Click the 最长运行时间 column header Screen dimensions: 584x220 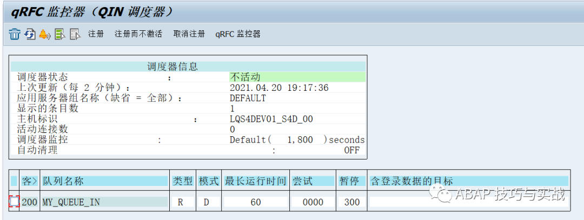(255, 181)
